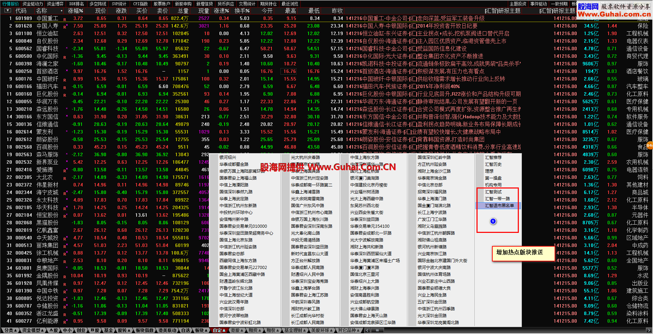Viewport: 653px width, 334px height.
Task: Expand the 板块 bottom tab menu
Action: pyautogui.click(x=201, y=330)
